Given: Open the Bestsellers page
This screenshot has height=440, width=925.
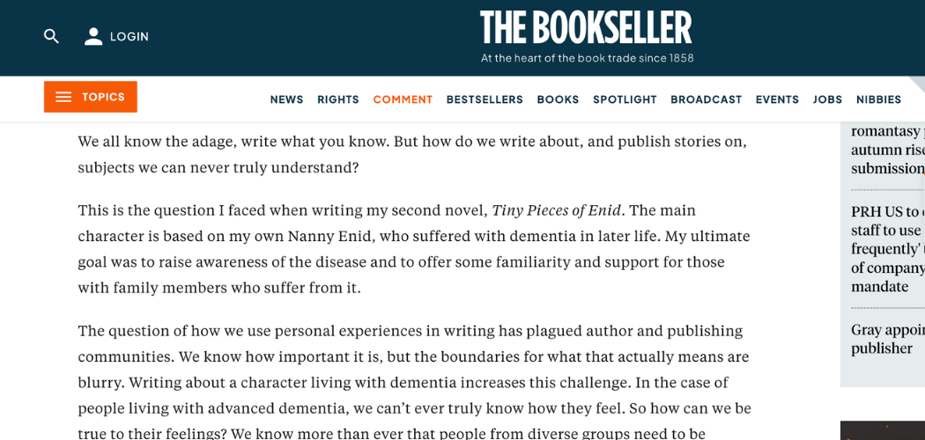Looking at the screenshot, I should click(x=485, y=99).
